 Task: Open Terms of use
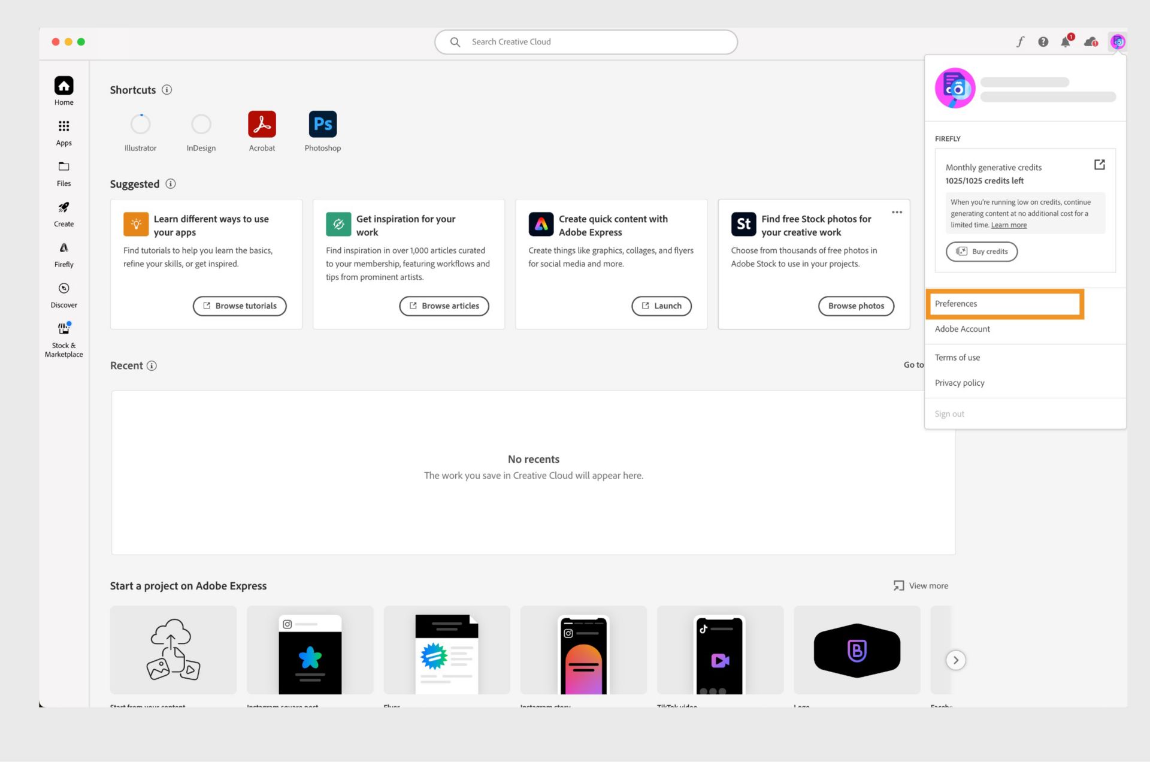pos(957,358)
